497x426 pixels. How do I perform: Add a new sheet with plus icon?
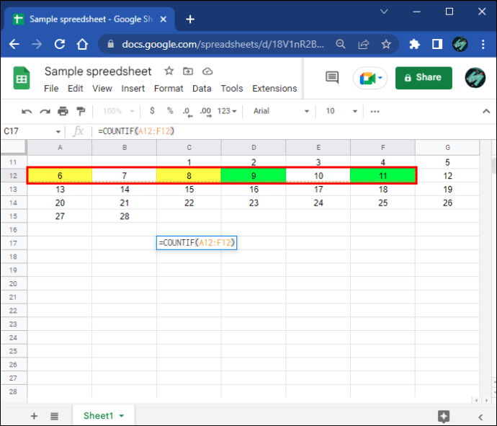(x=34, y=416)
